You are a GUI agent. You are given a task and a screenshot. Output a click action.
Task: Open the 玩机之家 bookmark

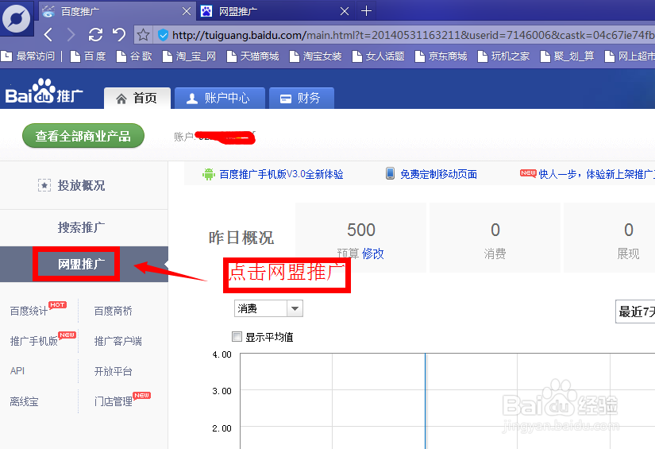pos(503,56)
